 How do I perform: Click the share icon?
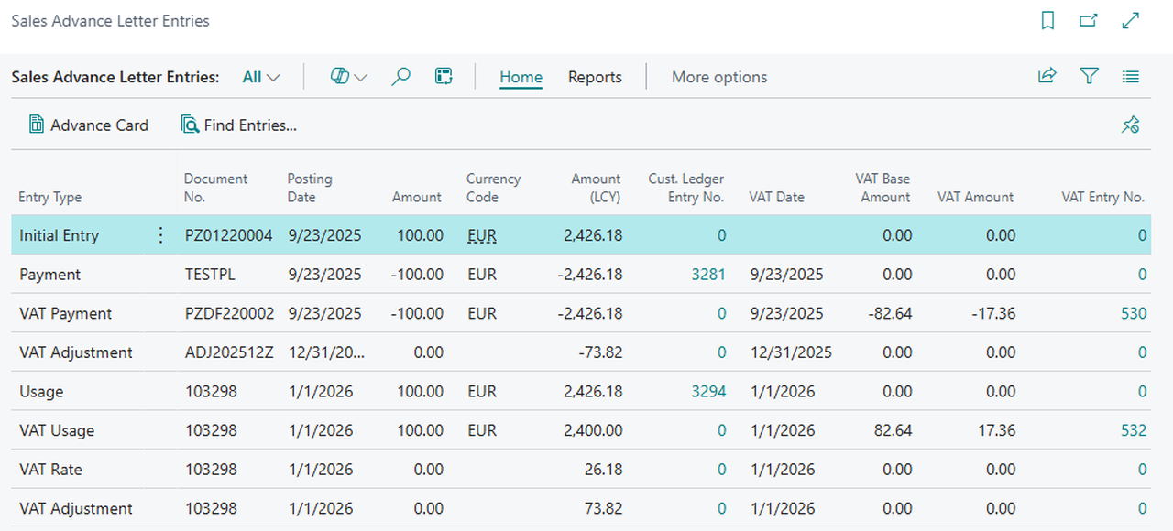(x=1047, y=77)
